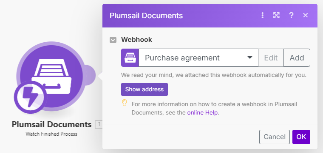The width and height of the screenshot is (323, 153).
Task: Click the module connector bubble on the right
Action: pos(90,75)
